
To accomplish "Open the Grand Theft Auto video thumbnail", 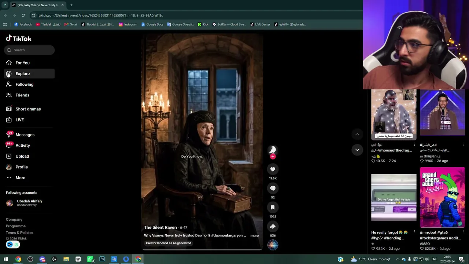I will [442, 198].
